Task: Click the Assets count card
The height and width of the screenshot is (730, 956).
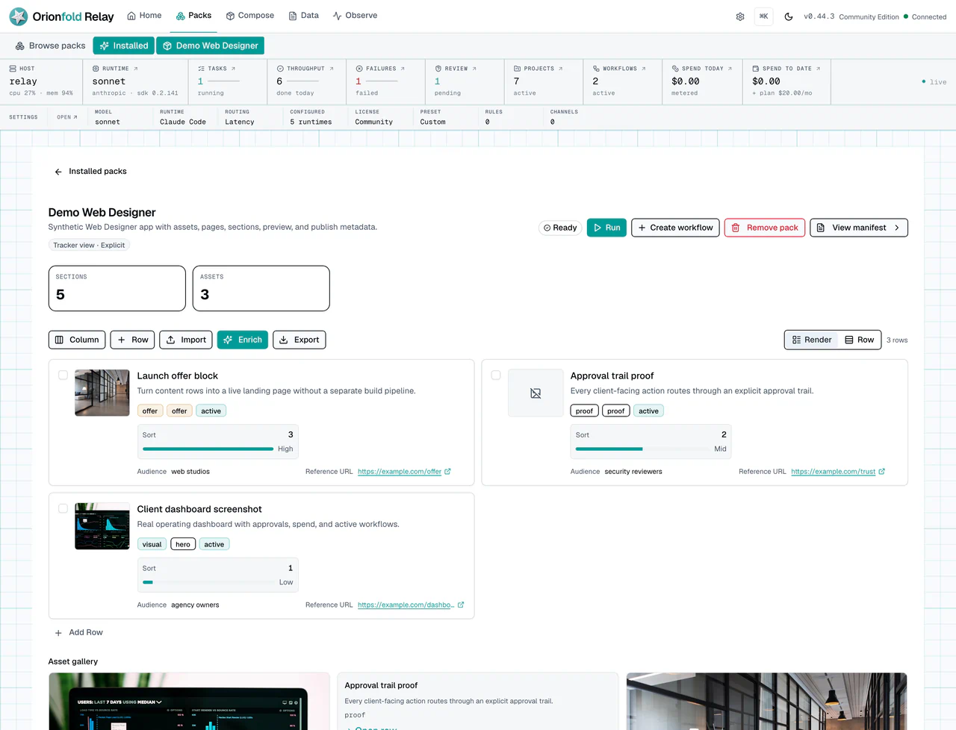Action: (x=261, y=288)
